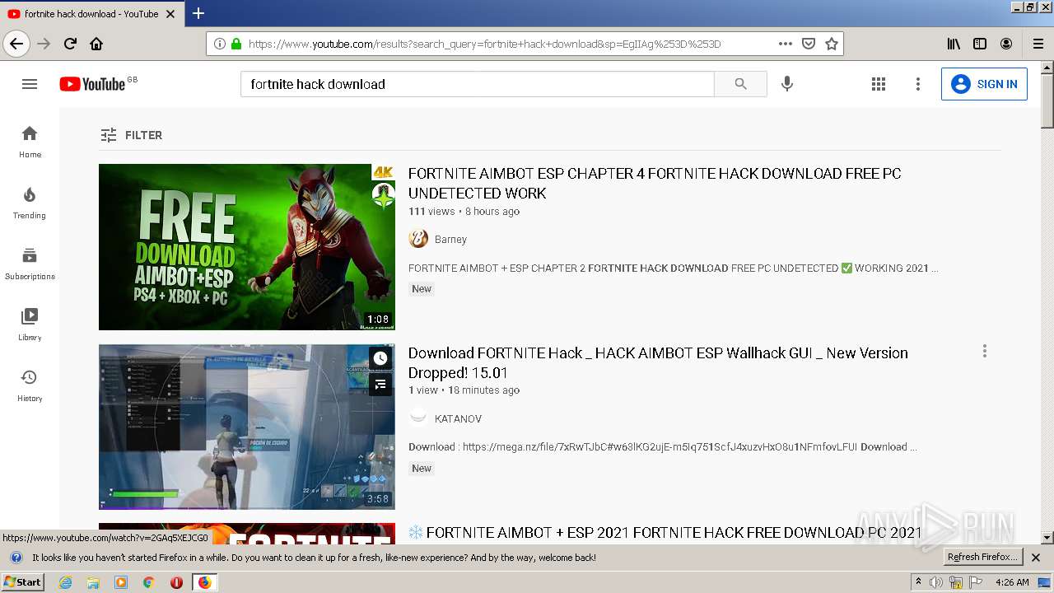The image size is (1054, 593).
Task: Open Chrome from the taskbar
Action: 148,582
